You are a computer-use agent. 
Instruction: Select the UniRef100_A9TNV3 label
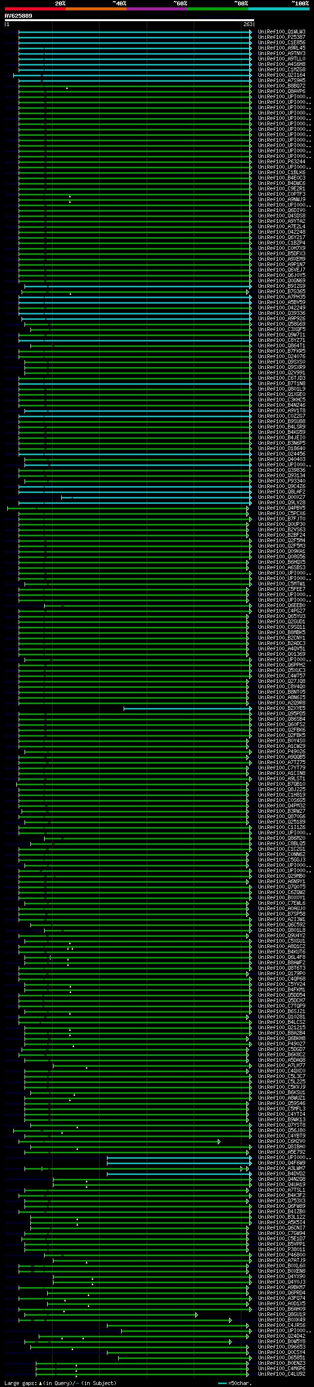[x=282, y=53]
